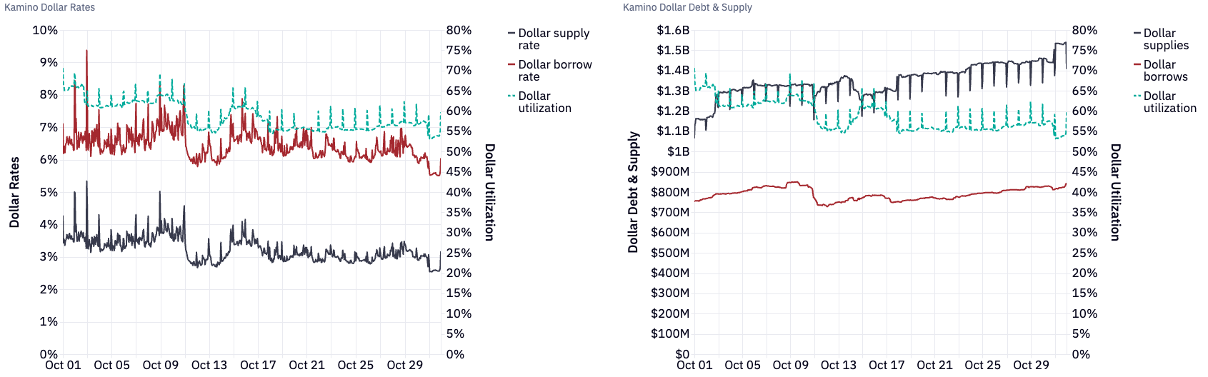Open the Kamino Dollar Debt & Supply title

tap(687, 7)
